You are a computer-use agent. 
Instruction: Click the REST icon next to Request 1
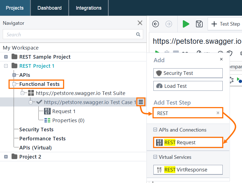pyautogui.click(x=47, y=111)
